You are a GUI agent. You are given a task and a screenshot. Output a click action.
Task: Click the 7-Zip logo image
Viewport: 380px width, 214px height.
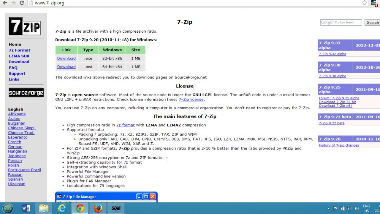25,26
